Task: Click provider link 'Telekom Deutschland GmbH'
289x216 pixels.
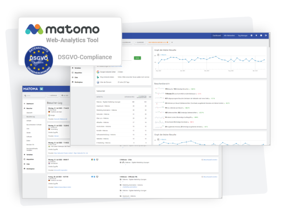Action: 63,187
